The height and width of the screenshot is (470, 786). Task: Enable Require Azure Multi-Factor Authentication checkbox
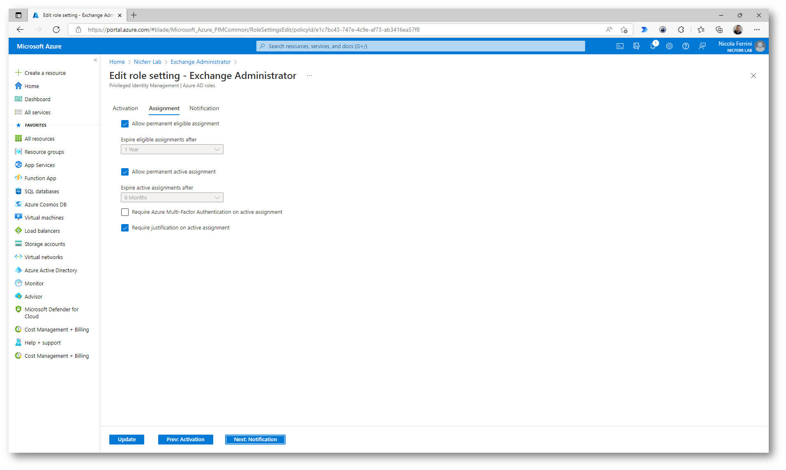click(x=125, y=212)
